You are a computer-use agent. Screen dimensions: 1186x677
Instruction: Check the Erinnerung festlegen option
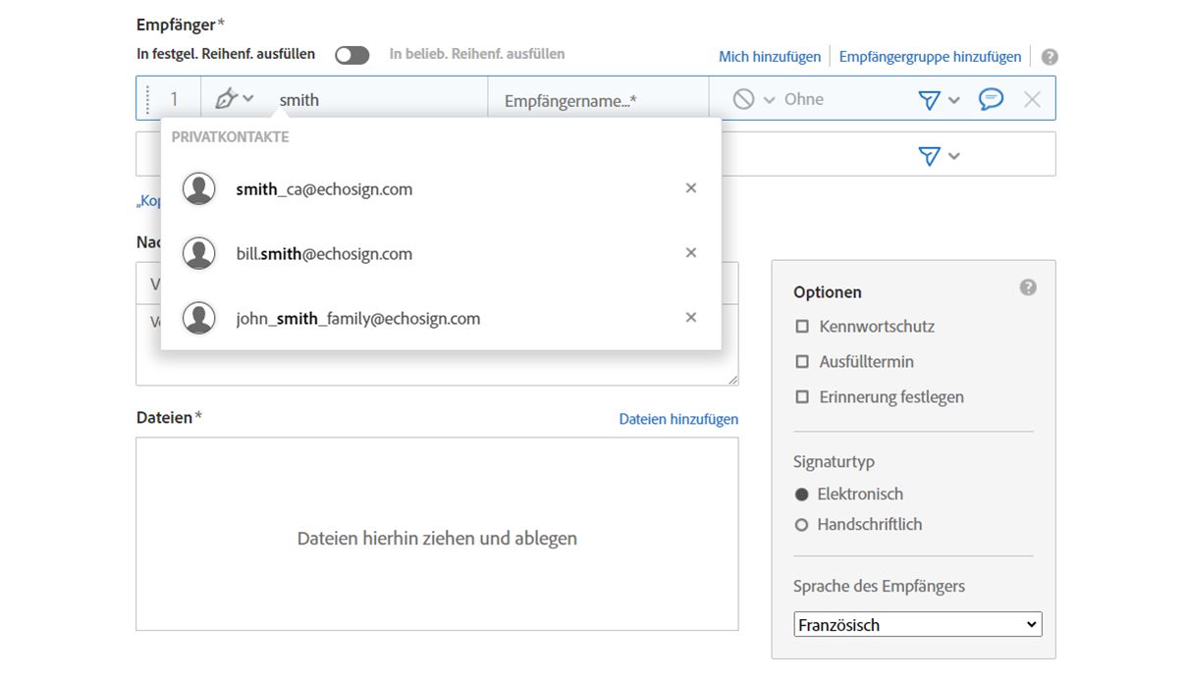[802, 396]
